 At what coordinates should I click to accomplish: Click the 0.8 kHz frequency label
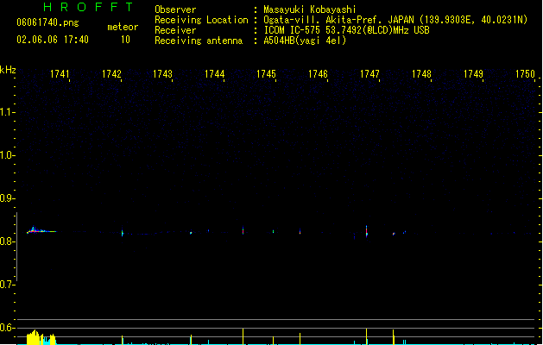point(6,241)
